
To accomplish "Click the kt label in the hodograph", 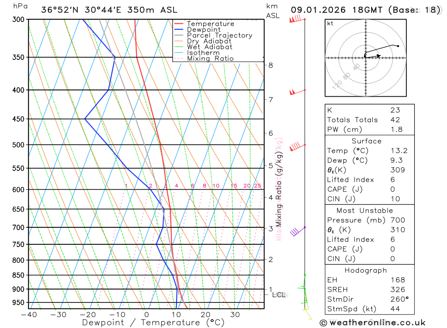I will click(330, 23).
